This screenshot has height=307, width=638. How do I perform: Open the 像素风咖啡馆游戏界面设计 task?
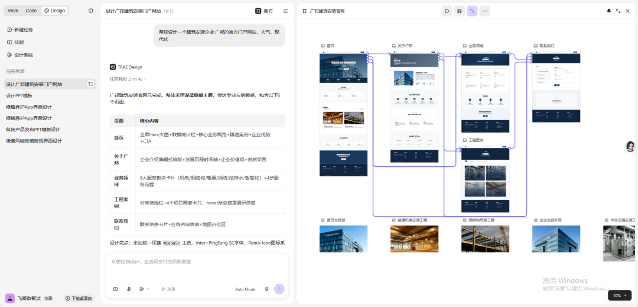pyautogui.click(x=34, y=141)
